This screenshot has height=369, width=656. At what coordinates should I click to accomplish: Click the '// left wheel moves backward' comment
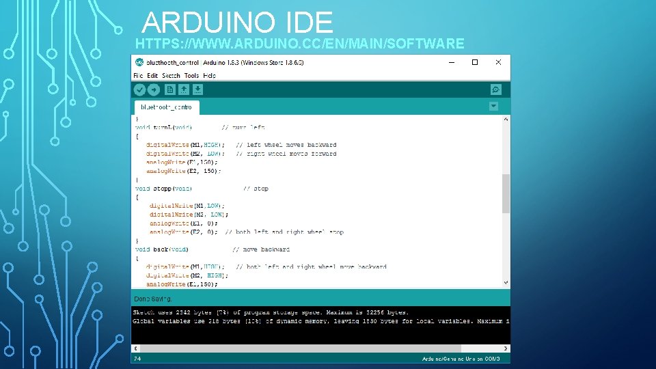(286, 145)
